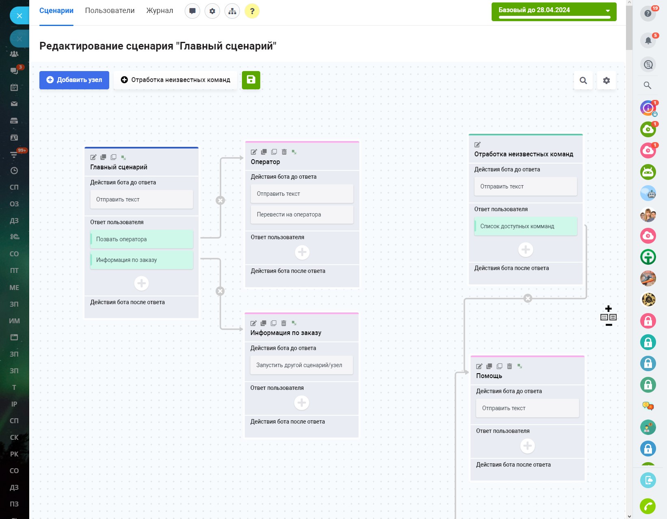
Task: Click the yellow question mark help icon
Action: coord(252,11)
